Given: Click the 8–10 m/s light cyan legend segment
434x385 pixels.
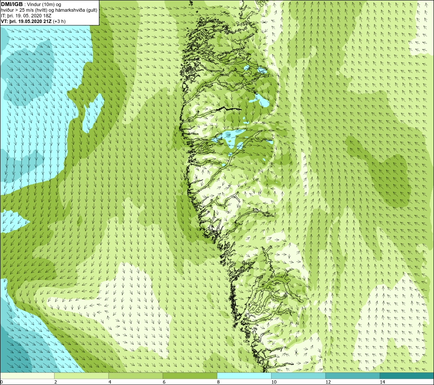Looking at the screenshot, I should coord(244,376).
